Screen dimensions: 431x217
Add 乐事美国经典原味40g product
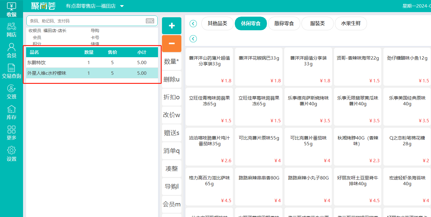(407, 107)
